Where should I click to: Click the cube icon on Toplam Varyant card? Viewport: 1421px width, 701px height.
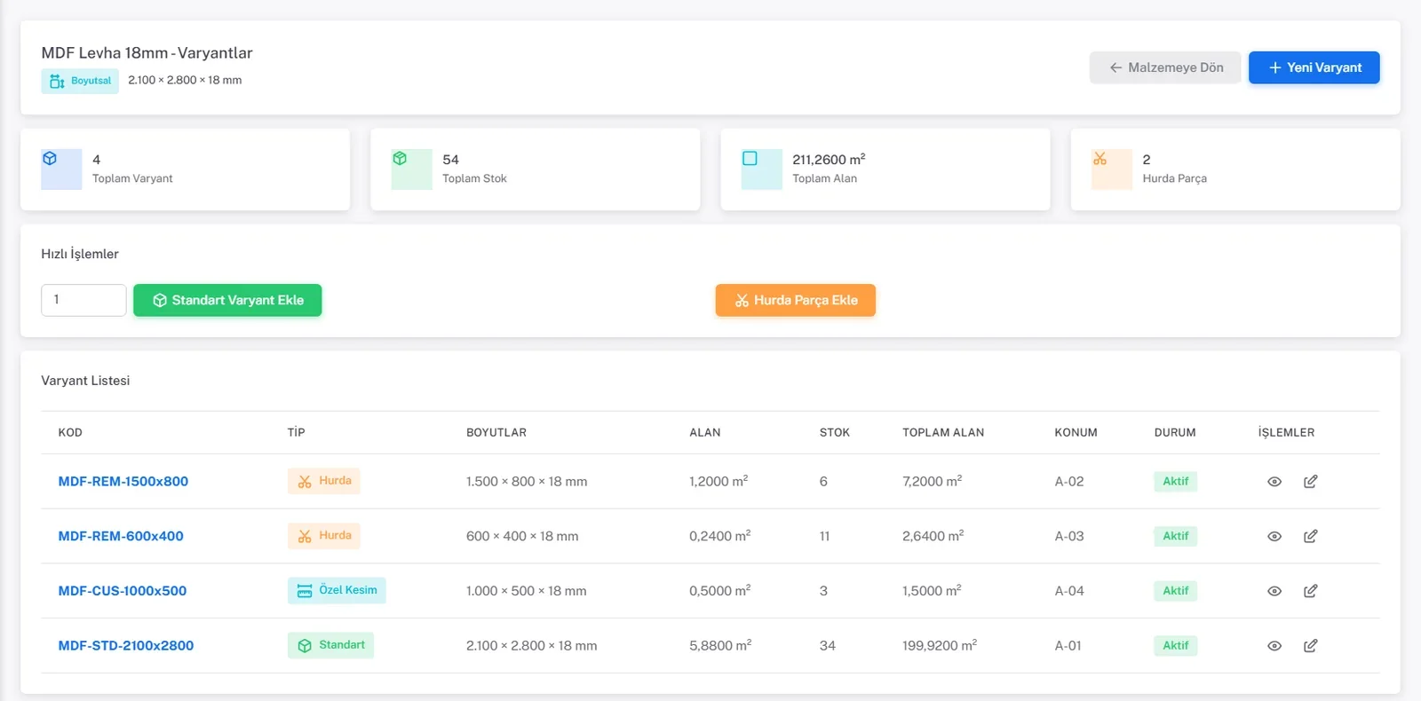(x=50, y=159)
